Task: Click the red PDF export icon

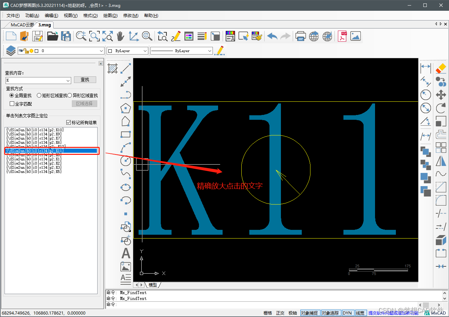Action: point(343,36)
